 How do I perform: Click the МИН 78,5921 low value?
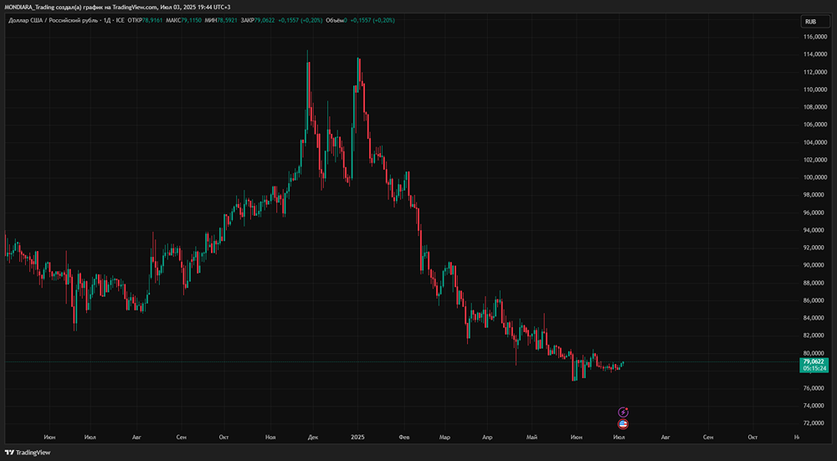click(x=222, y=20)
